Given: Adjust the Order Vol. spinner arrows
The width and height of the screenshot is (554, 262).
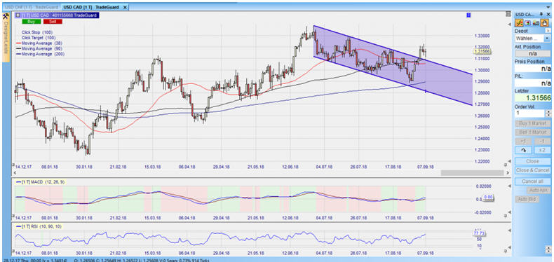Looking at the screenshot, I should (548, 113).
